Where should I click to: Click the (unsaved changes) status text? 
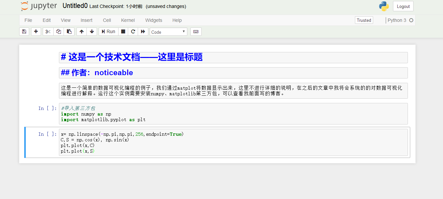point(166,6)
